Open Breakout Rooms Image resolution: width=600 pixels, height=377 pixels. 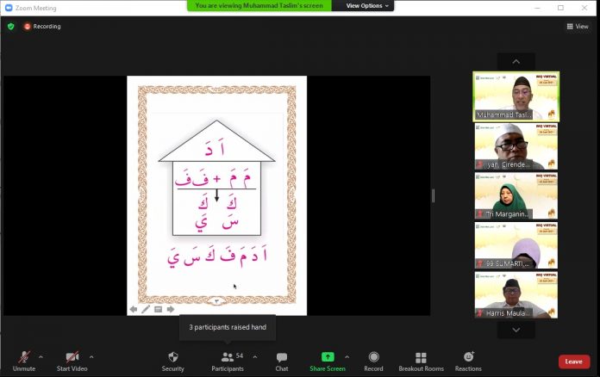[421, 357]
